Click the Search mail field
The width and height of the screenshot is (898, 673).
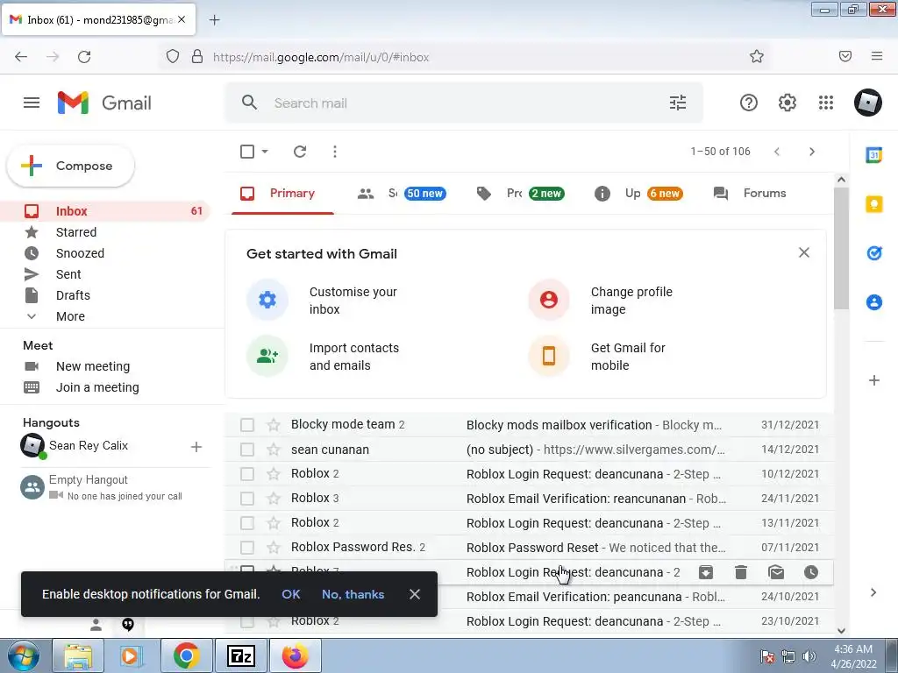tap(464, 103)
